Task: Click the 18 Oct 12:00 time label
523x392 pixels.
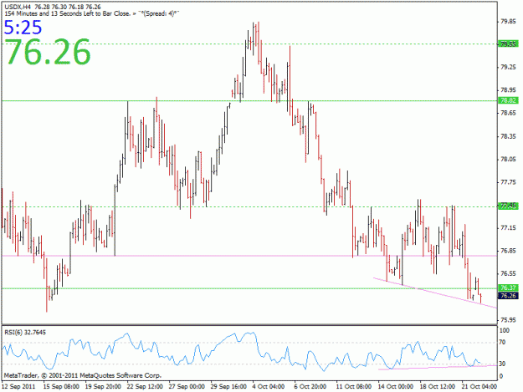Action: pyautogui.click(x=438, y=386)
